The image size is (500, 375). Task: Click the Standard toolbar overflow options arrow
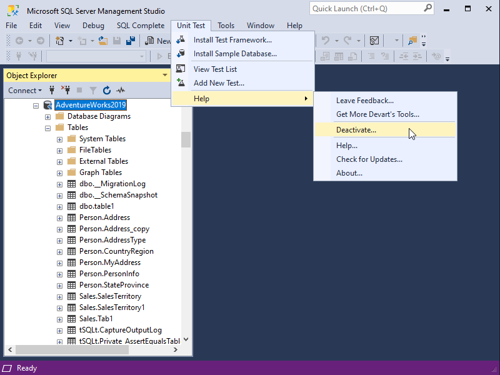[x=424, y=41]
